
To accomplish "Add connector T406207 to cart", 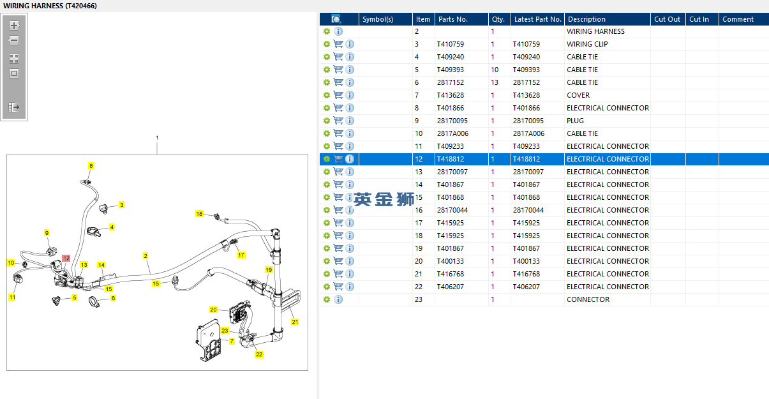I will 338,287.
